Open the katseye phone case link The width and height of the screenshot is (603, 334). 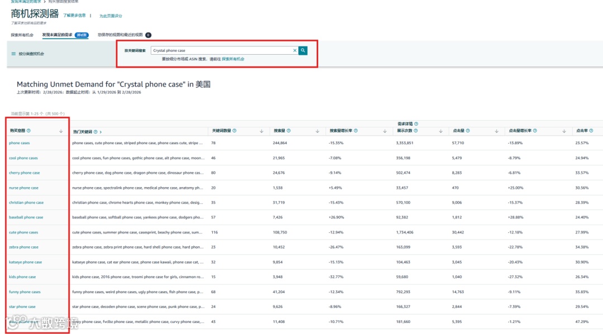tap(25, 262)
